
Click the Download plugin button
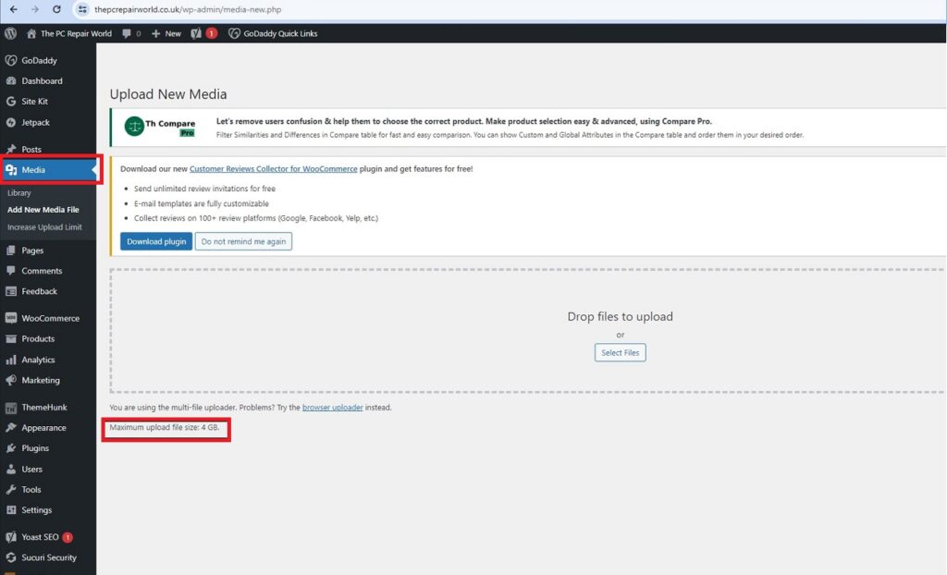tap(156, 241)
